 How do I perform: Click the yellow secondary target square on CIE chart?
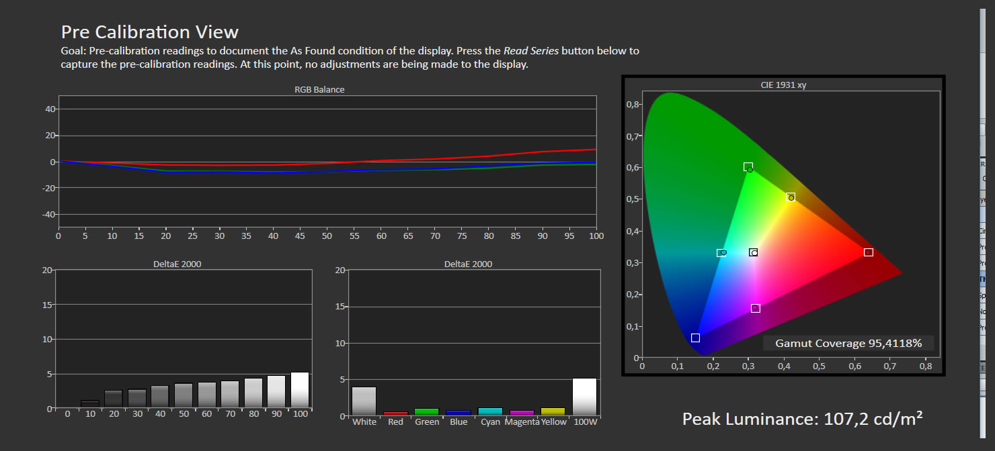click(791, 197)
